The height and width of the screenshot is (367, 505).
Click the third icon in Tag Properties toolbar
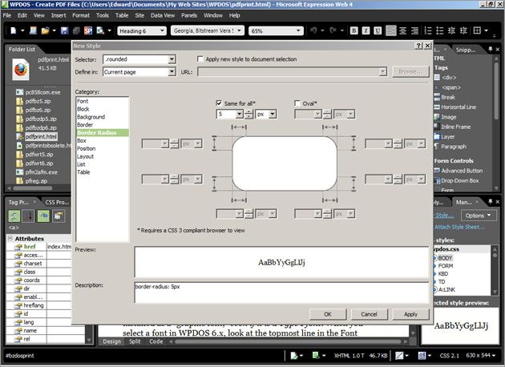tap(43, 216)
